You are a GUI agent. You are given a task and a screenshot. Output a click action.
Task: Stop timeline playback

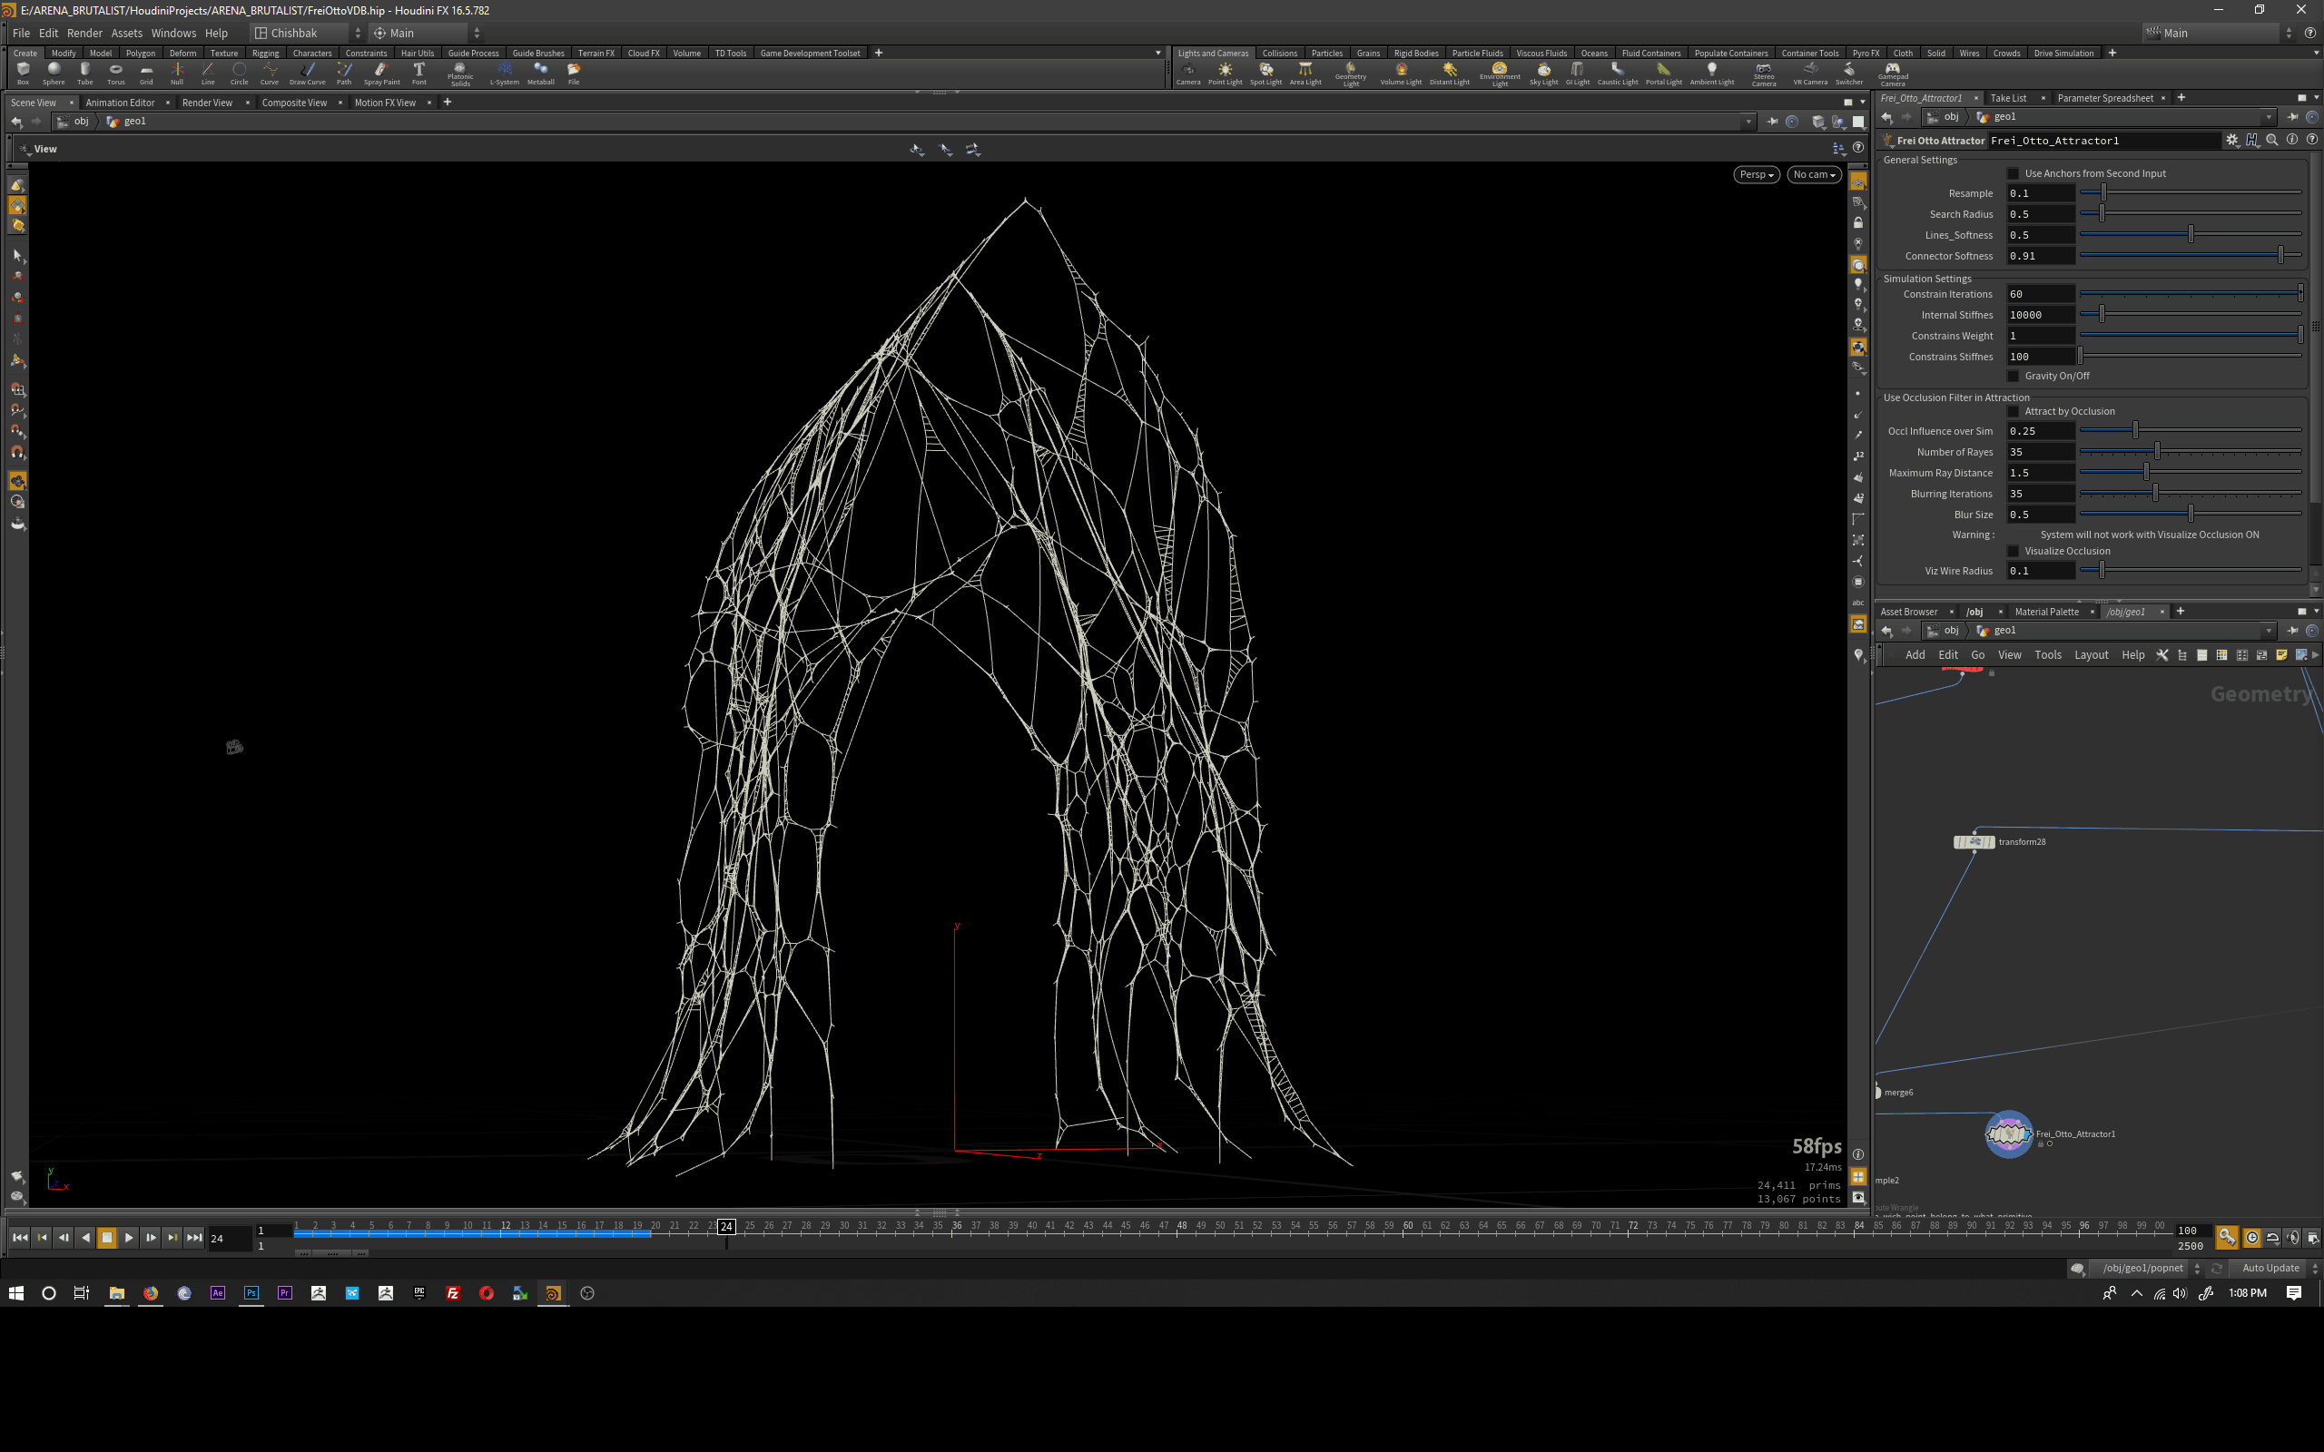point(106,1238)
